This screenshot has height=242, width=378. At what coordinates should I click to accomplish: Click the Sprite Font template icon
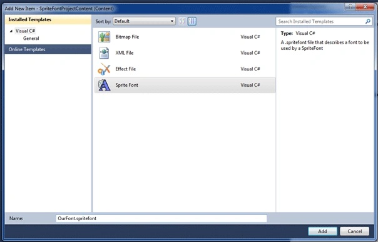click(x=104, y=85)
